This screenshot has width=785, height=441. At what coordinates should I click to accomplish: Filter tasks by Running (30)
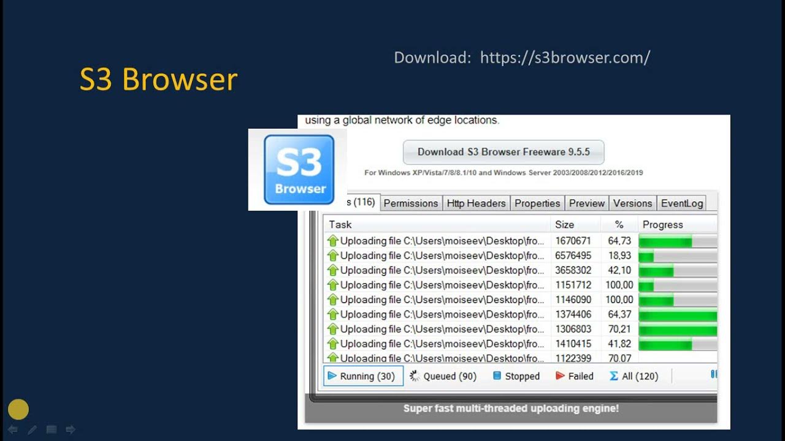(363, 376)
